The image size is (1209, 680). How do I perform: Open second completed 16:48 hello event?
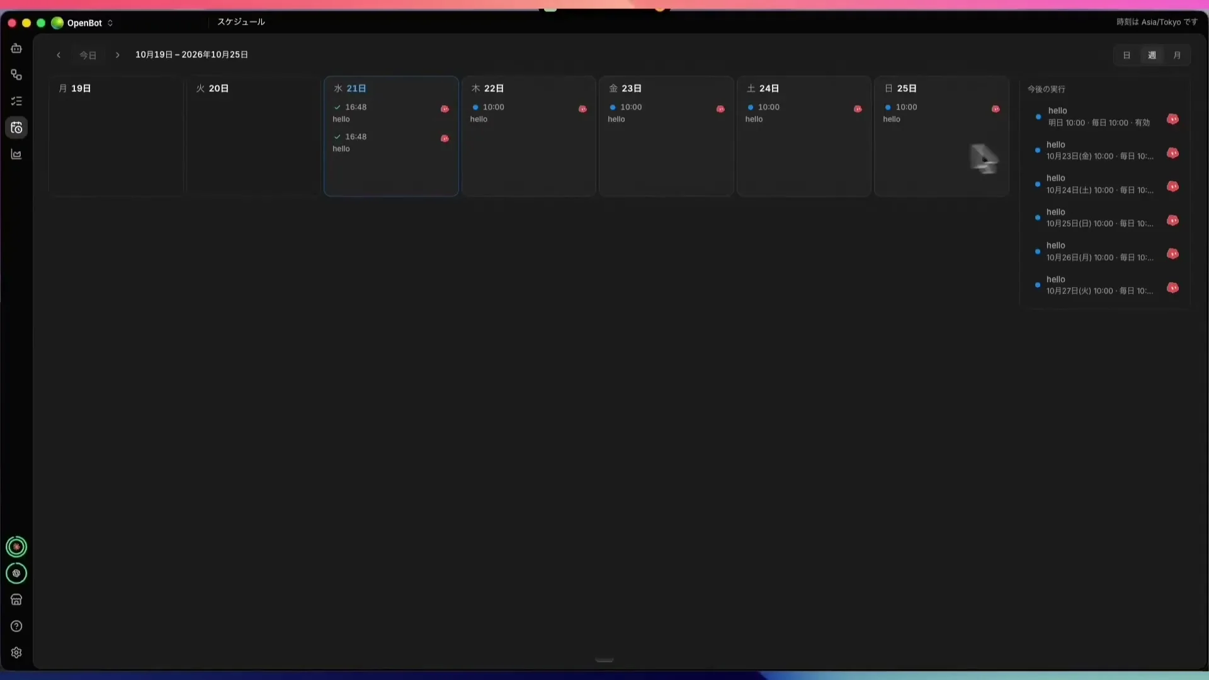(391, 143)
